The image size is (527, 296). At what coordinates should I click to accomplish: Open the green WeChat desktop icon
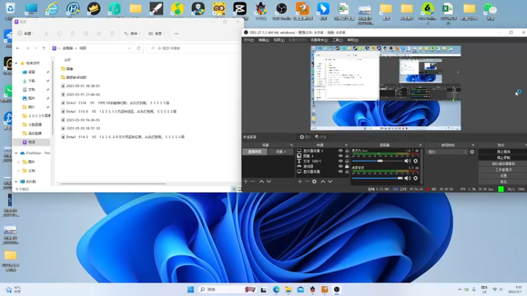[x=490, y=10]
